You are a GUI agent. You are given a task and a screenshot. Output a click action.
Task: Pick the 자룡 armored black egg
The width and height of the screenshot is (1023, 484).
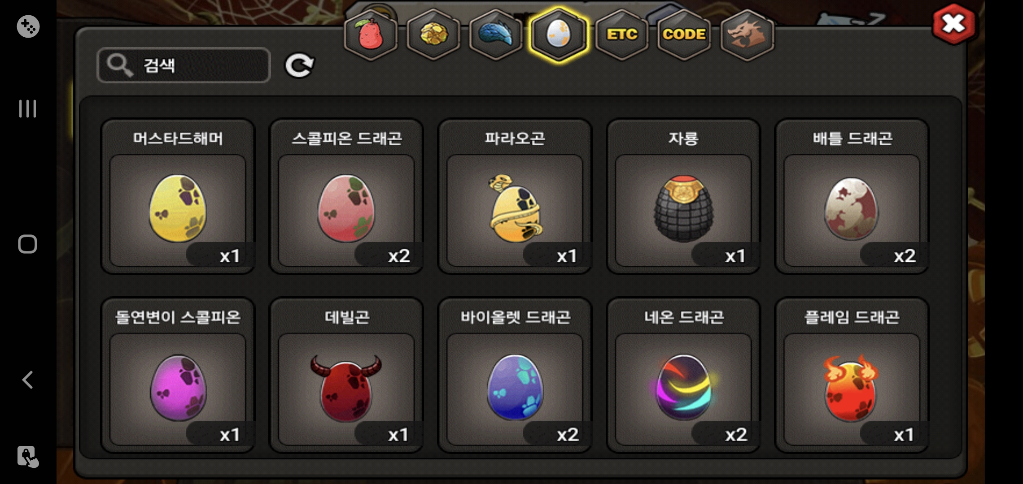(683, 196)
